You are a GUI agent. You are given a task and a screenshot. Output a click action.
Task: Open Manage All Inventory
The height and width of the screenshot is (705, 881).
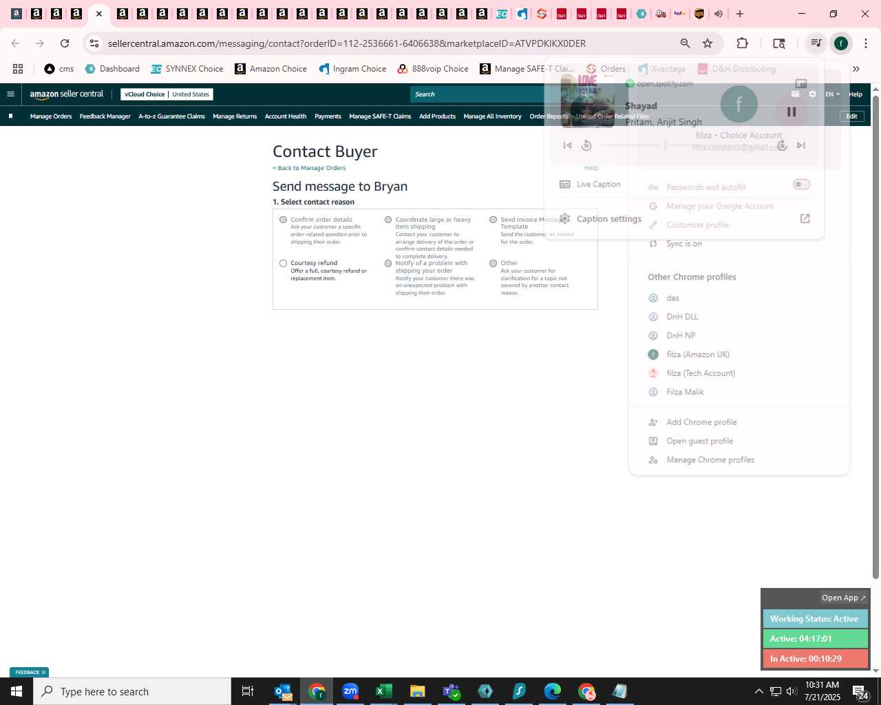coord(492,116)
